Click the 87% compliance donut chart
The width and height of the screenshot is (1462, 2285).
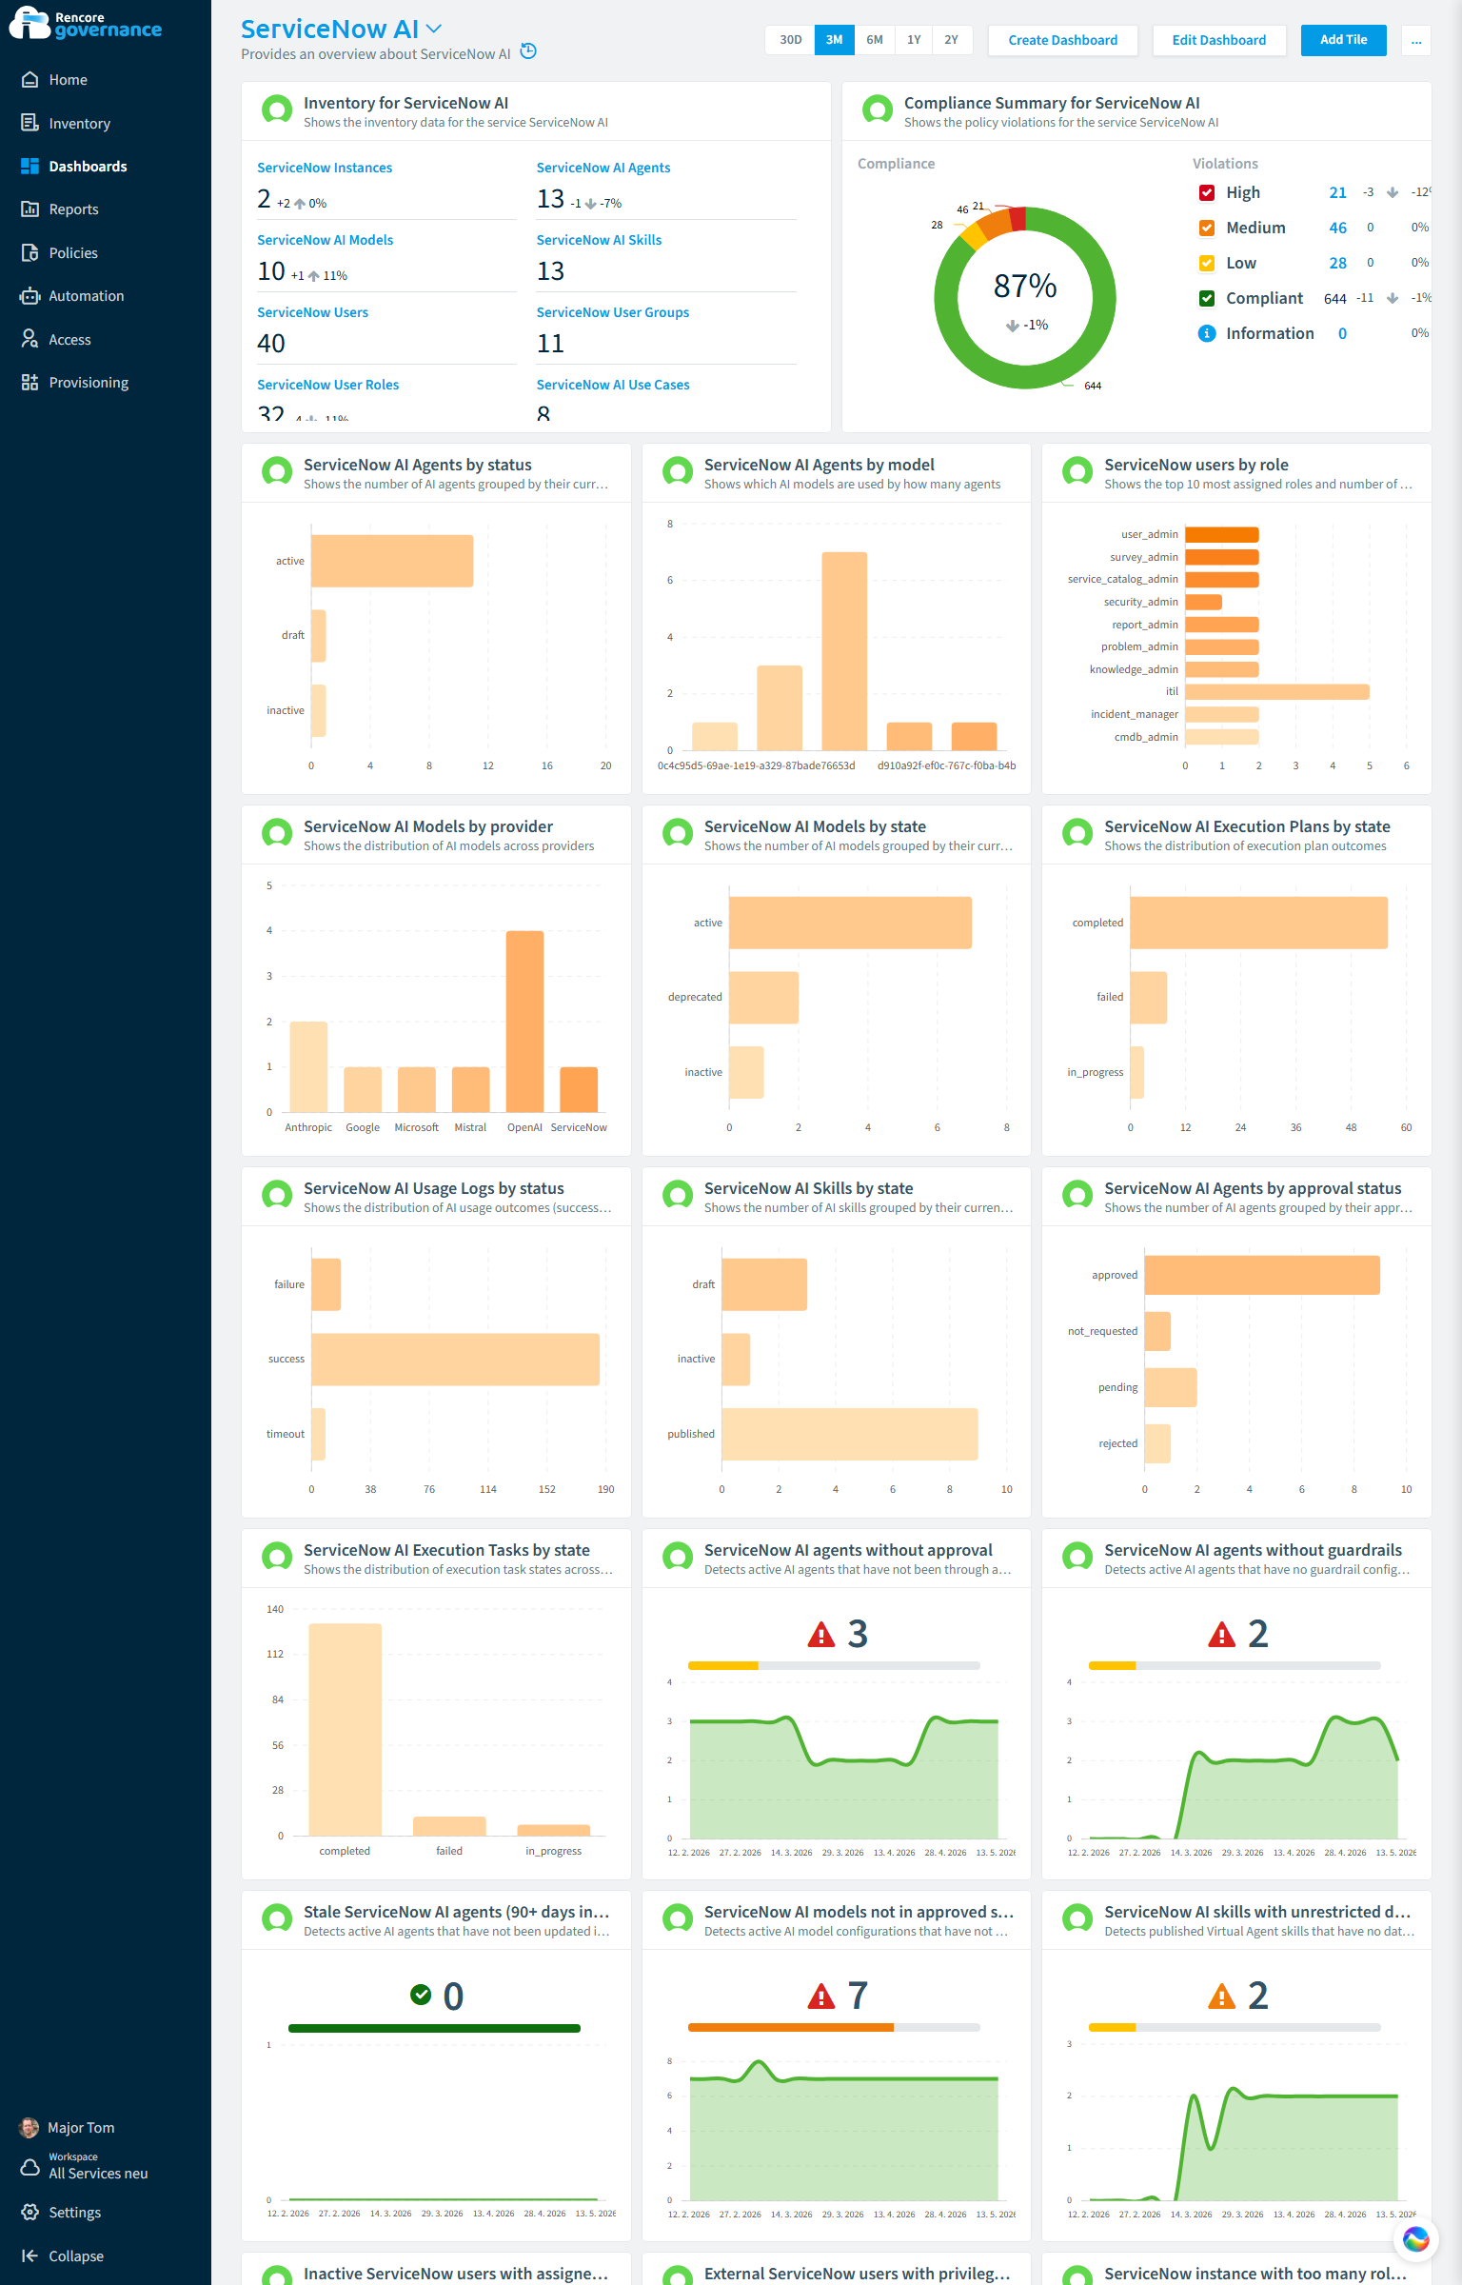(1025, 297)
